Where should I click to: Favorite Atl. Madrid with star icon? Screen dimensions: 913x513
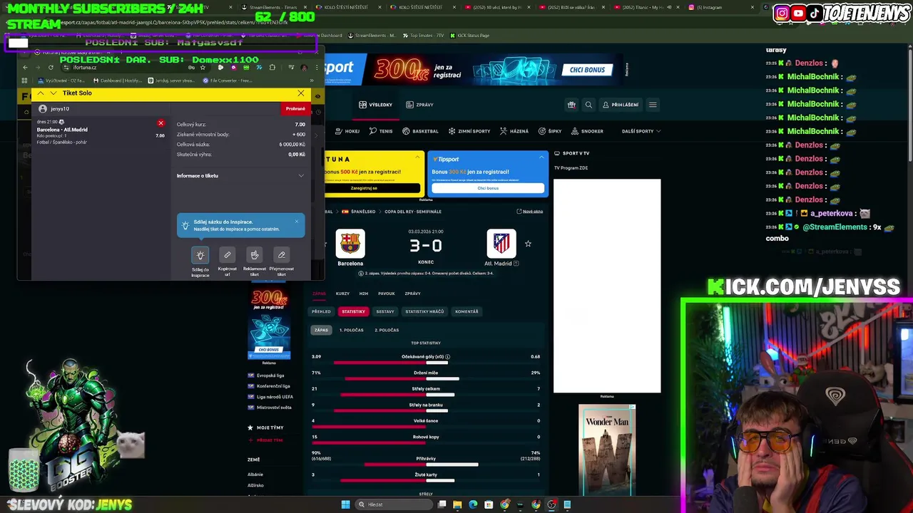coord(528,244)
